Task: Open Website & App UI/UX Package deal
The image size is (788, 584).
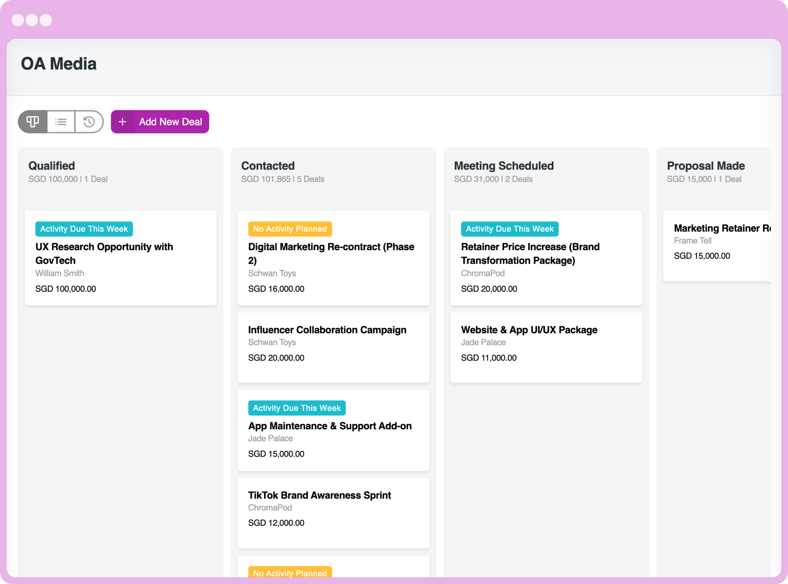Action: point(529,329)
